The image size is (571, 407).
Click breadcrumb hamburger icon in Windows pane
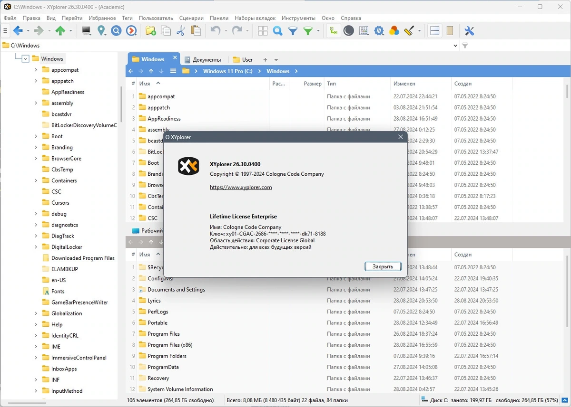pos(173,71)
